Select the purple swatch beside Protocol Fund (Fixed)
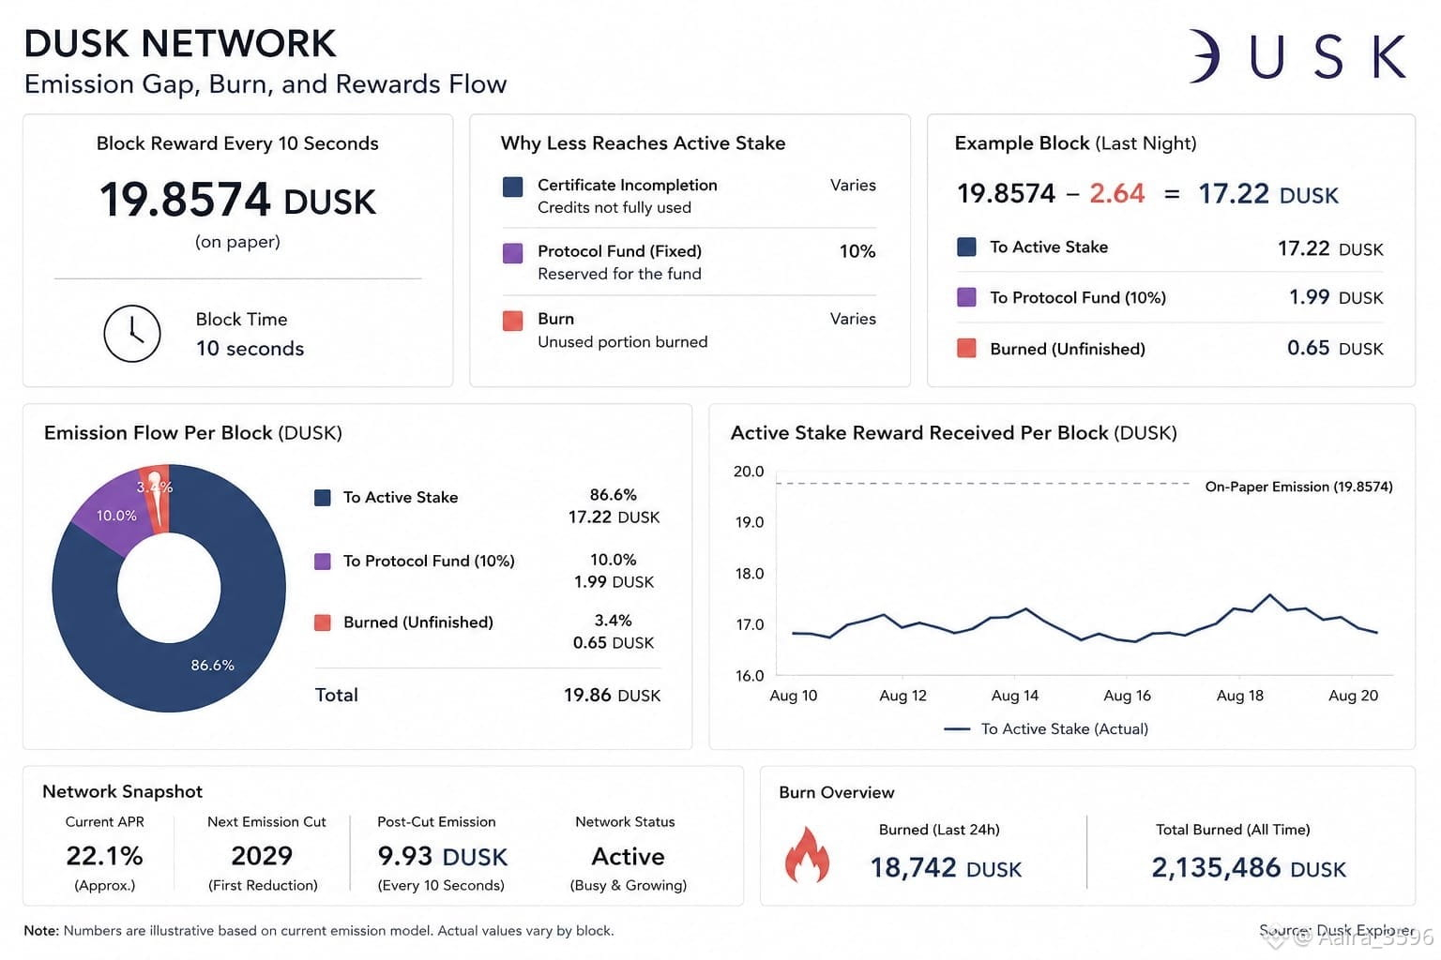 coord(513,253)
